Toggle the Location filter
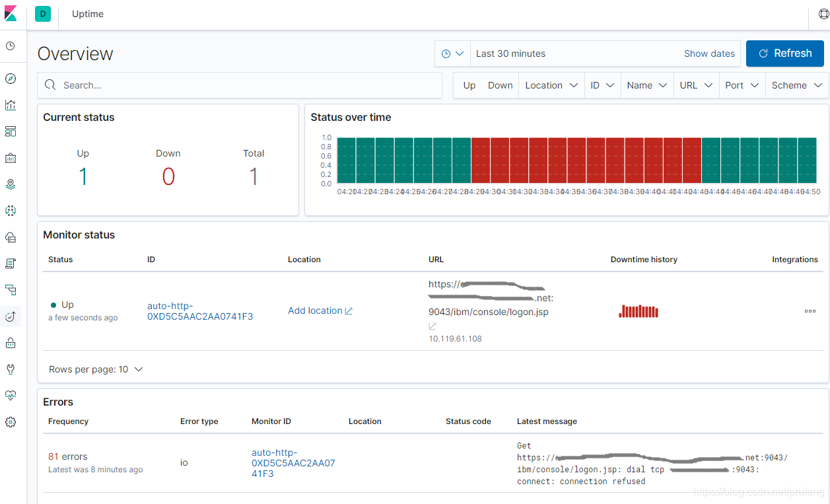 [x=551, y=85]
